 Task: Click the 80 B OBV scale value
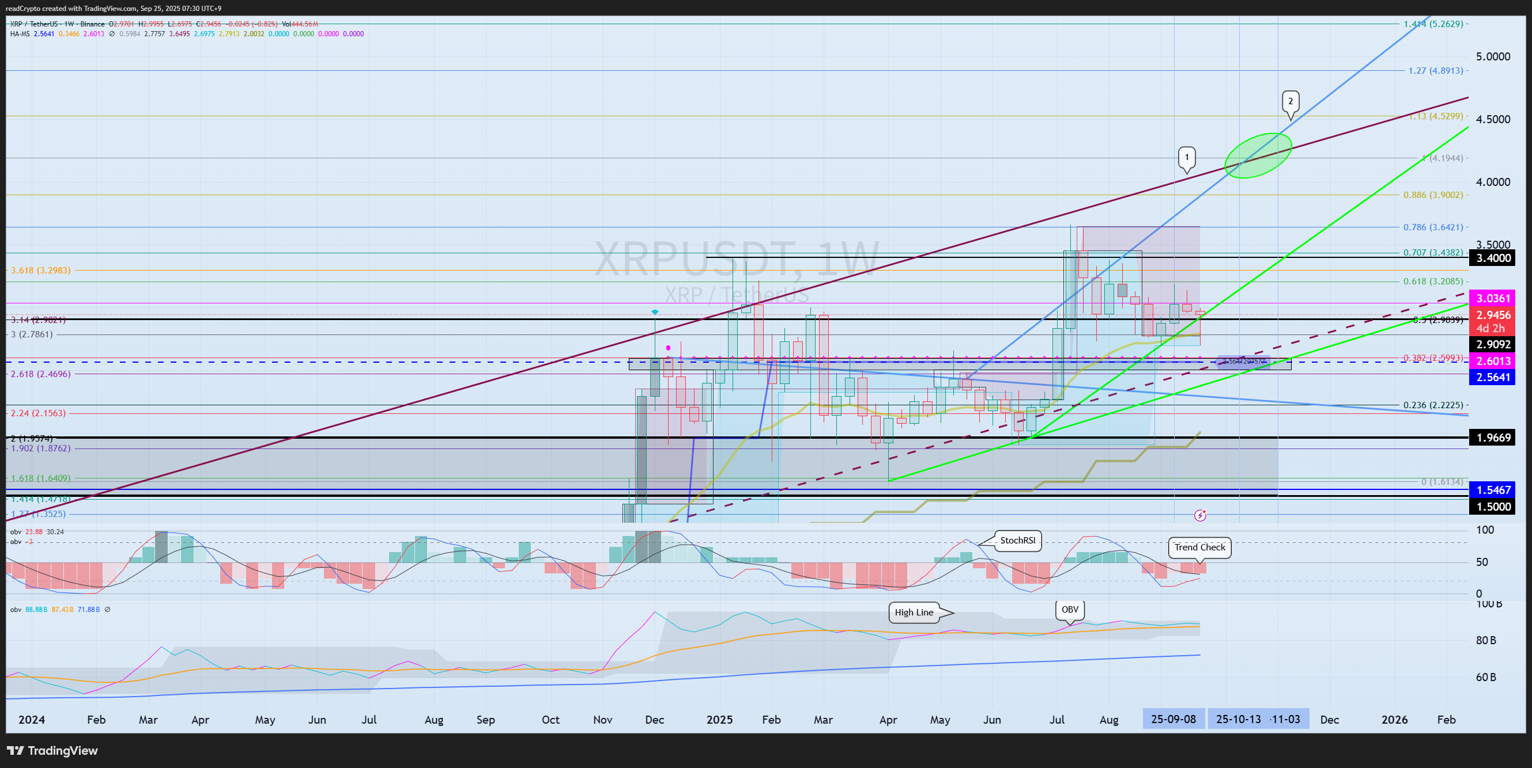click(1486, 640)
